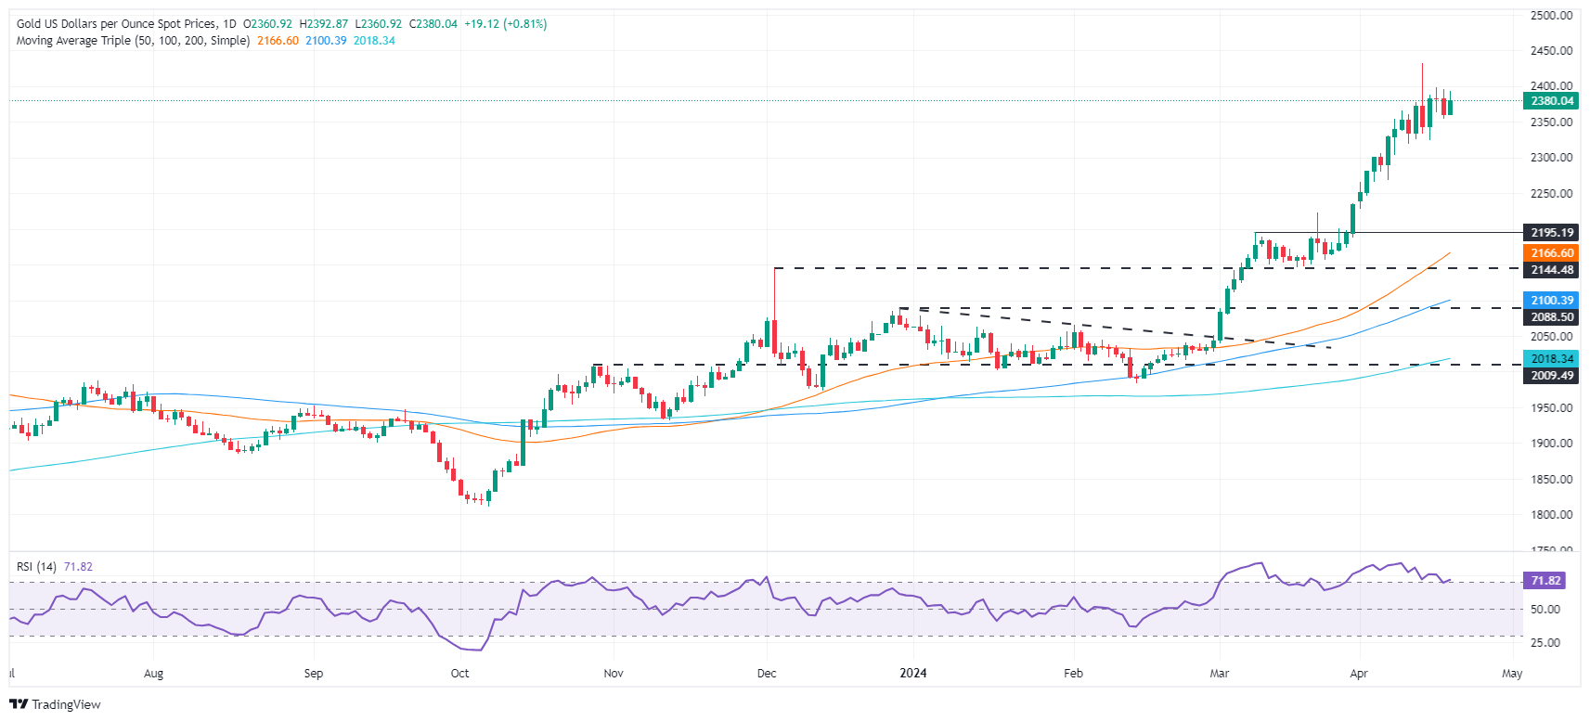Screen dimensions: 1590x721
Task: Click the orange 2166.60 value in the legend
Action: pyautogui.click(x=278, y=41)
